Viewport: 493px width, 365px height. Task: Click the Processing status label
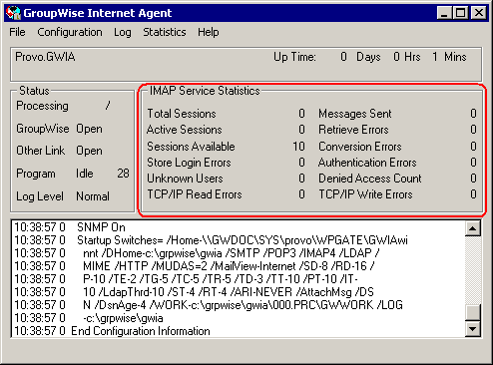click(42, 106)
